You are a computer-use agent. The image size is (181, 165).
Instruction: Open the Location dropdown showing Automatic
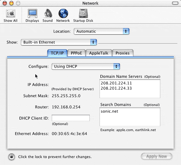click(102, 31)
